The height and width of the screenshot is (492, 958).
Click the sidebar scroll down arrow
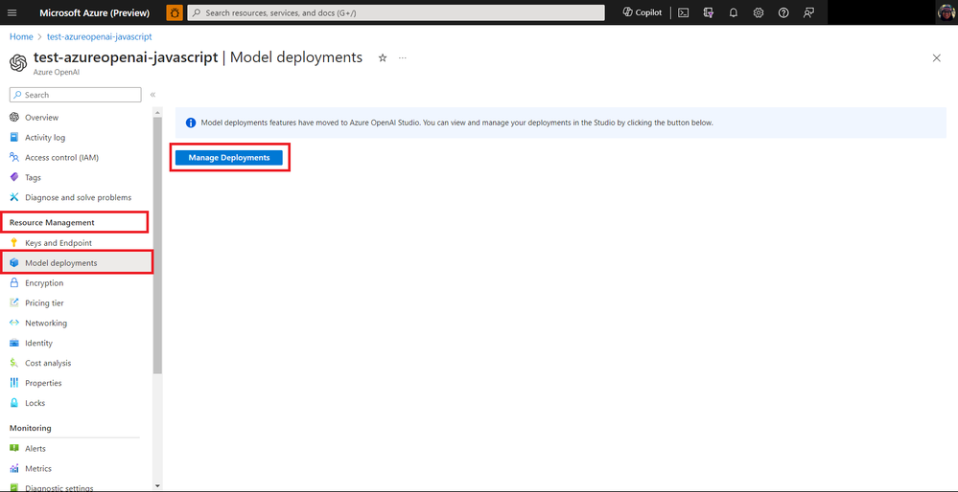tap(157, 486)
